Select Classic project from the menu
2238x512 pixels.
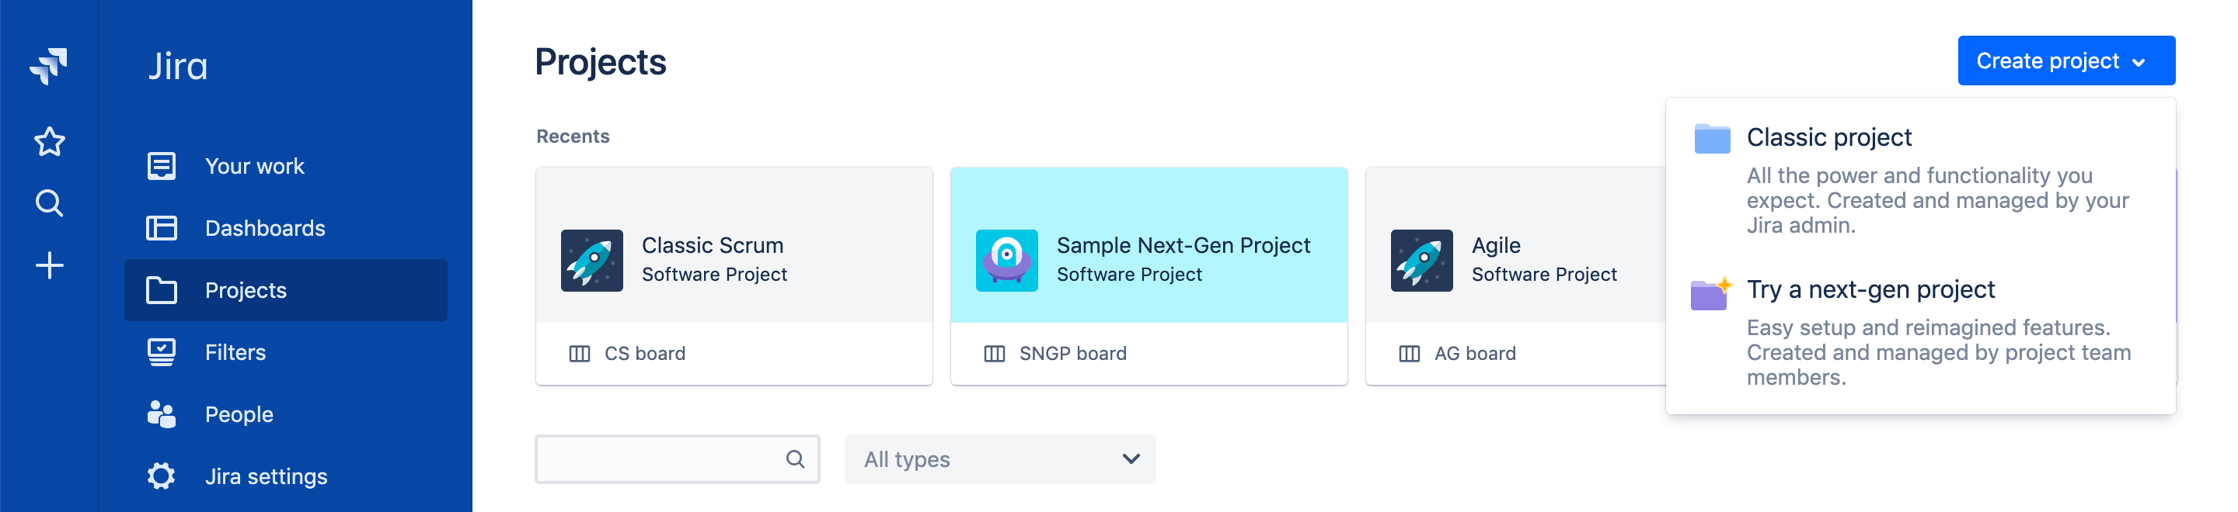click(x=1828, y=138)
